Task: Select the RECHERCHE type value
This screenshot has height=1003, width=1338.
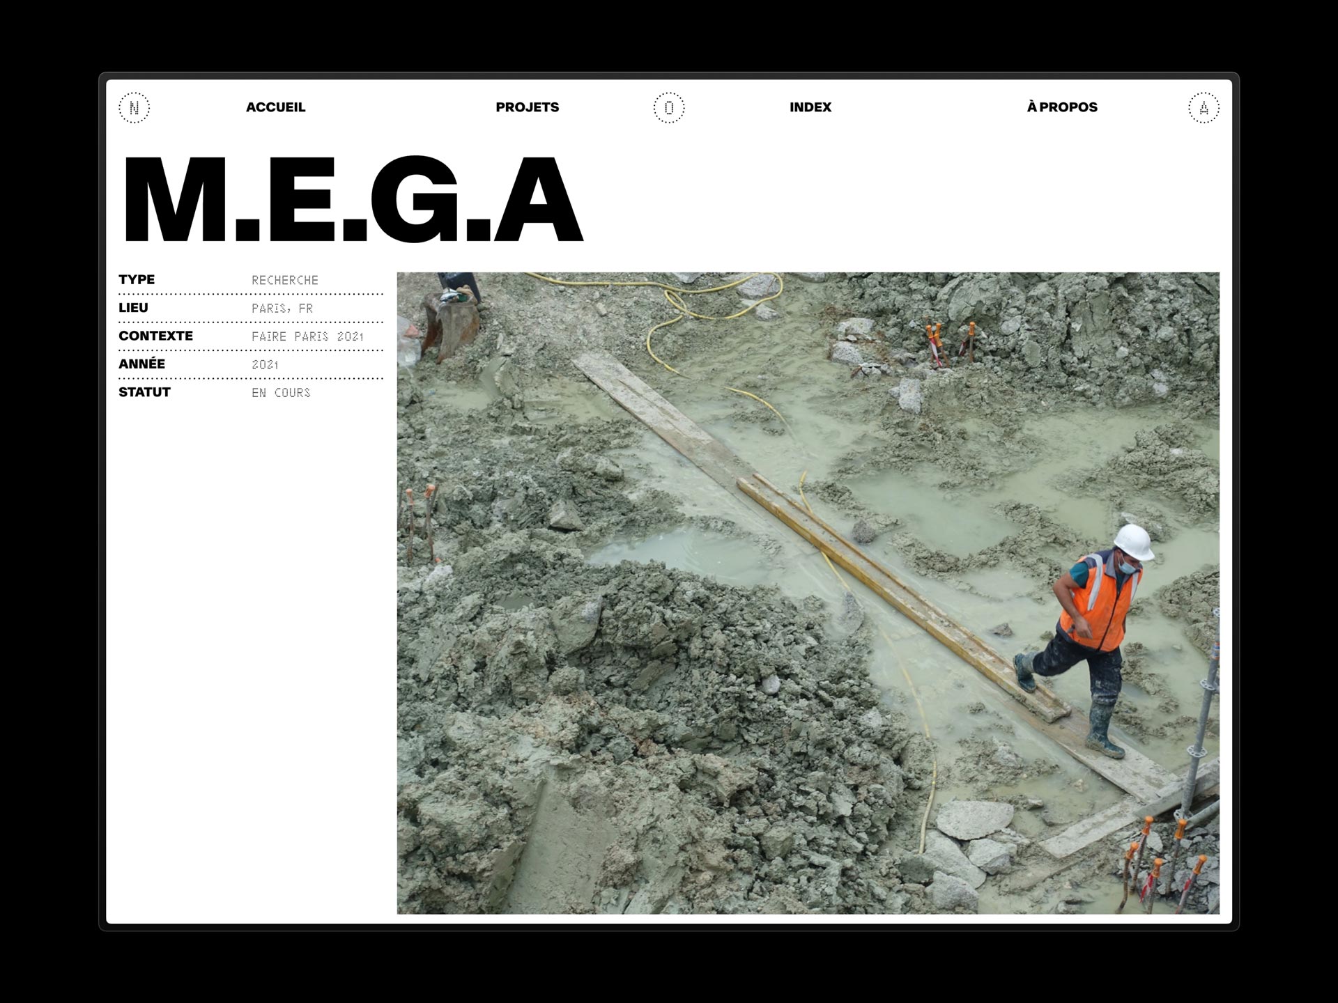Action: [x=284, y=280]
